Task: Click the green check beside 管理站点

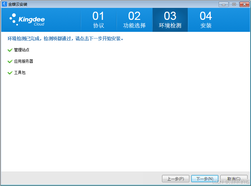Action: (x=10, y=50)
